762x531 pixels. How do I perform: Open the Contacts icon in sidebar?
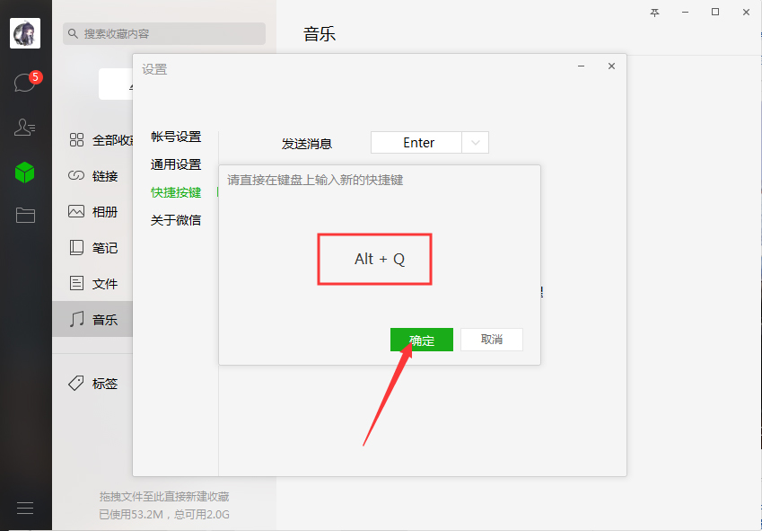[x=25, y=125]
